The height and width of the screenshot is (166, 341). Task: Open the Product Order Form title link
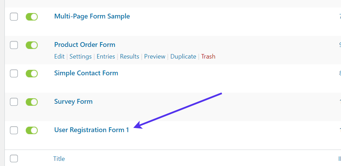tap(85, 44)
